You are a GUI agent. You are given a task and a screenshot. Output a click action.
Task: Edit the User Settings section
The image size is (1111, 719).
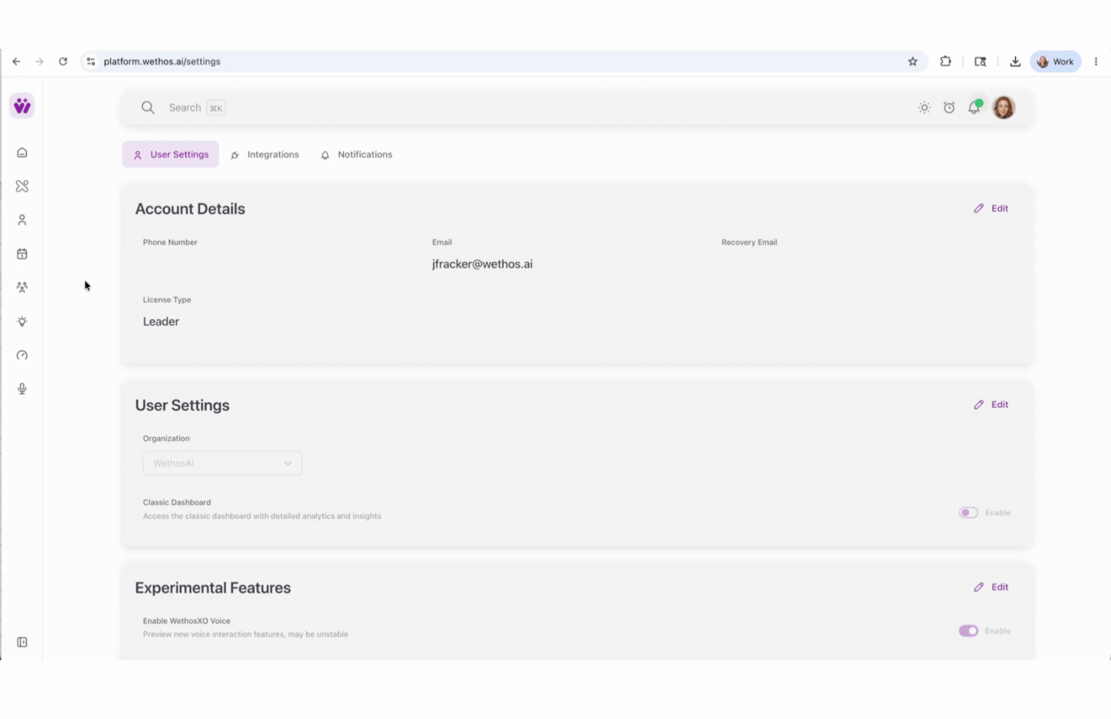click(991, 405)
